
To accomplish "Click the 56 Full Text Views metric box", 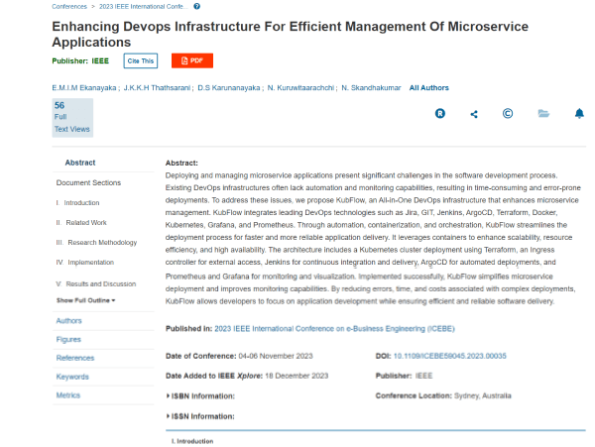I will [71, 117].
